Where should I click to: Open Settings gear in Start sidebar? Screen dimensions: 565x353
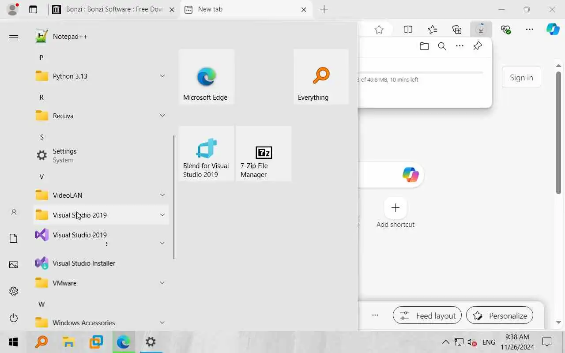pyautogui.click(x=14, y=291)
